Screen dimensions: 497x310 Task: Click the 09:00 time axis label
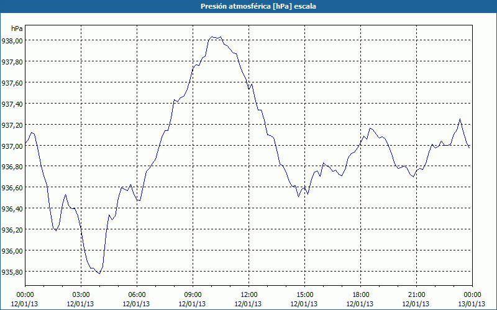[x=193, y=295]
